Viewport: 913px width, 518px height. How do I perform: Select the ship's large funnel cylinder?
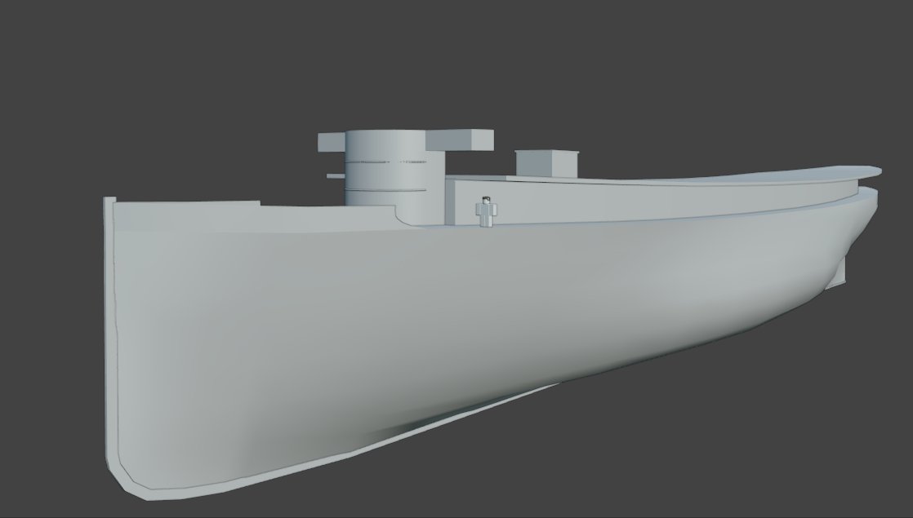click(384, 171)
